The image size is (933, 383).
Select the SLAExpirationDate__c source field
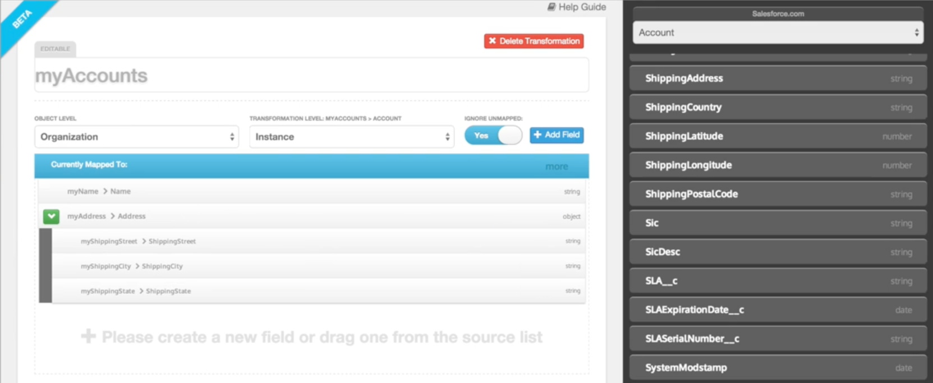(778, 310)
